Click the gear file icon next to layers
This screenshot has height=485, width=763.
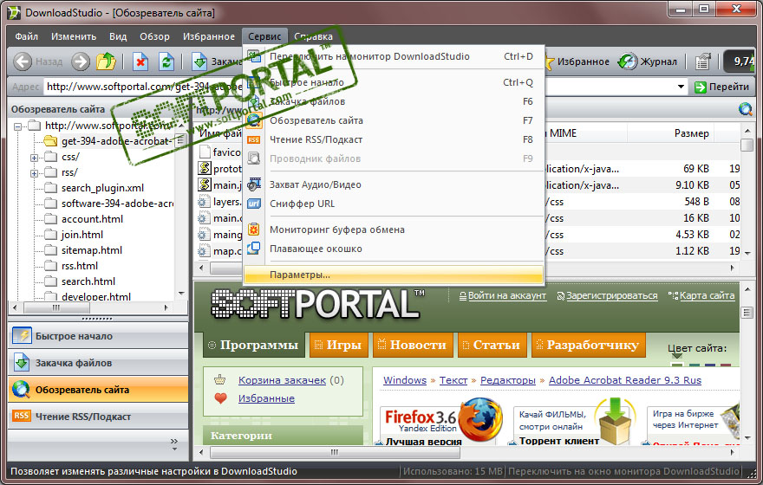[x=204, y=202]
